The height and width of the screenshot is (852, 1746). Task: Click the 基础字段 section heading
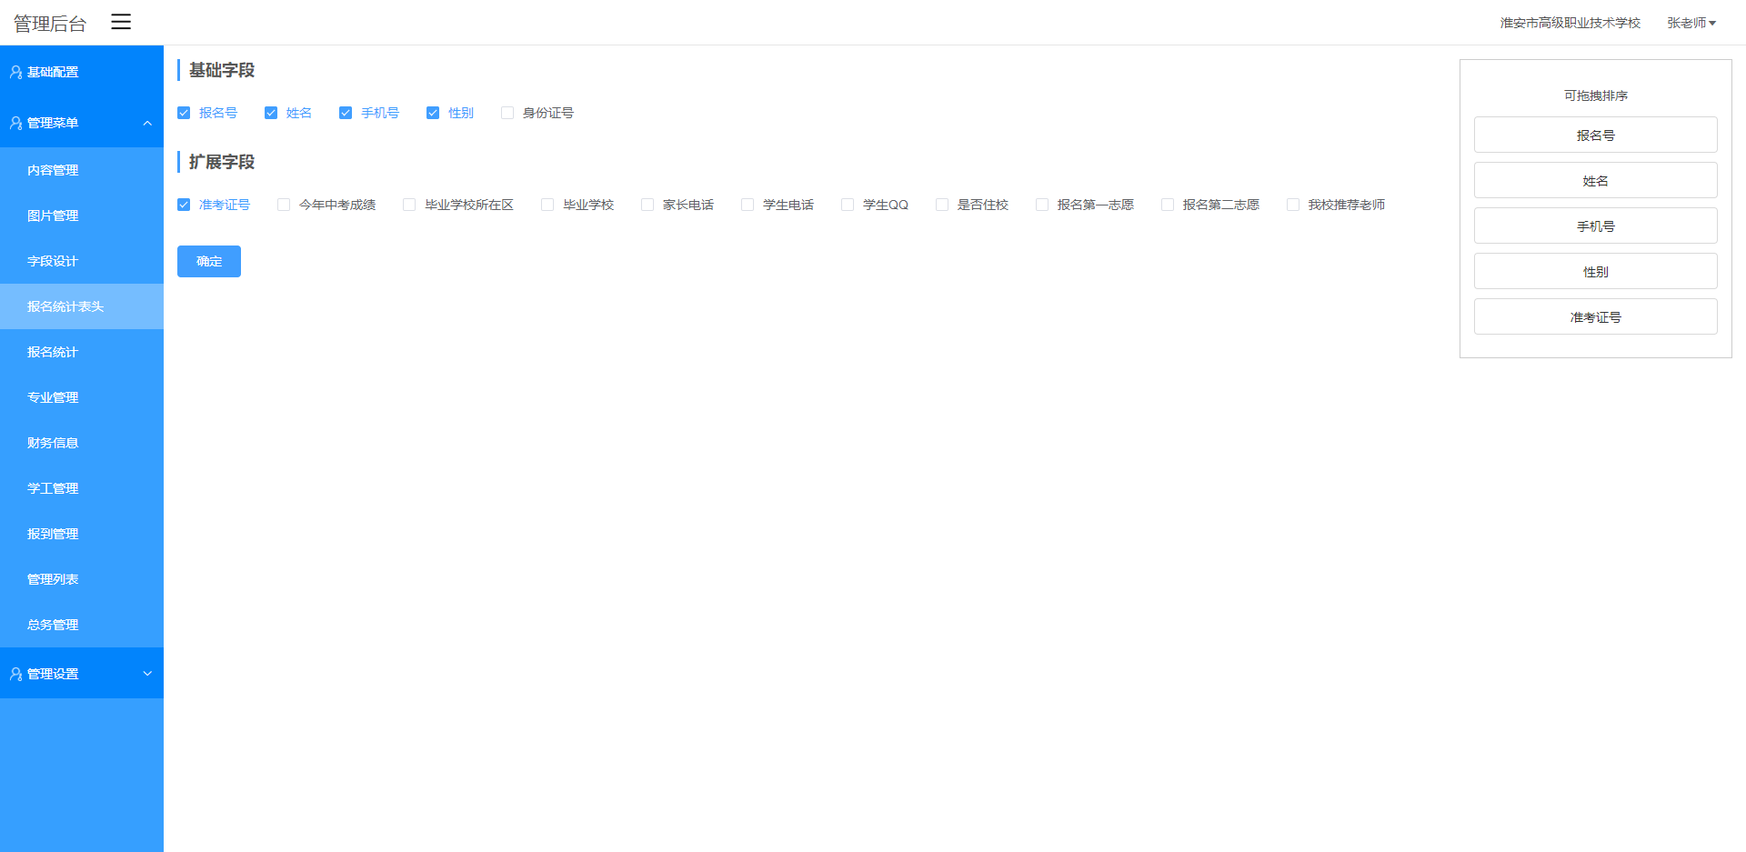(222, 70)
